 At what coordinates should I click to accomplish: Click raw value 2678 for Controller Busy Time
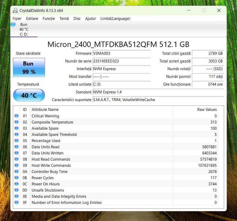212,172
